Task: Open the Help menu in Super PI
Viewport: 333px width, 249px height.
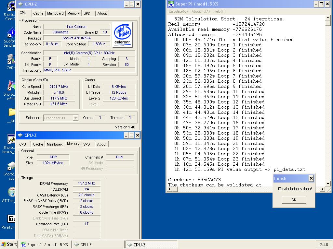Action: tap(220, 11)
